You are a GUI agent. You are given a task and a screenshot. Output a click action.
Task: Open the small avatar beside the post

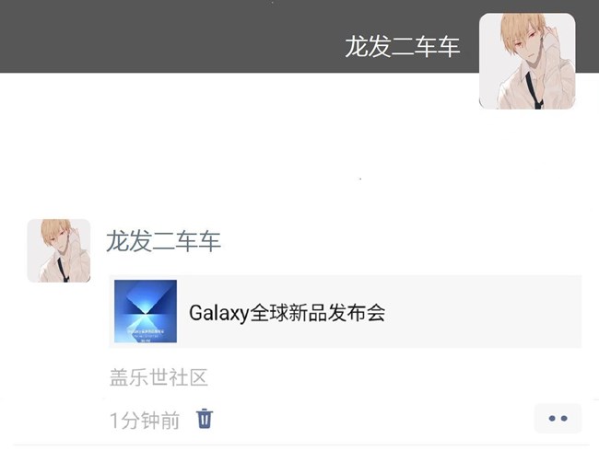(58, 250)
